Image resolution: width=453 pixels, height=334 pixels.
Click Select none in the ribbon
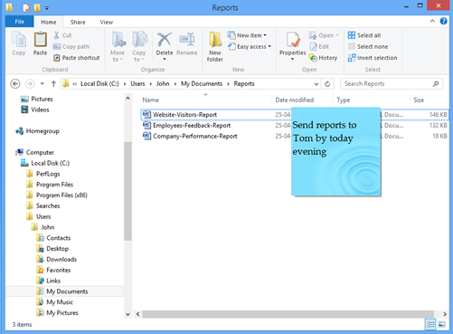click(368, 46)
